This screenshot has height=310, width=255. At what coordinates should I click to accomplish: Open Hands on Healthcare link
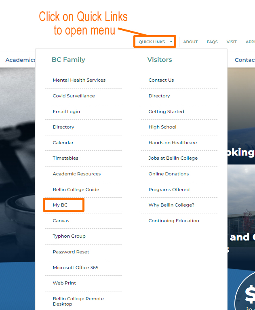[173, 143]
